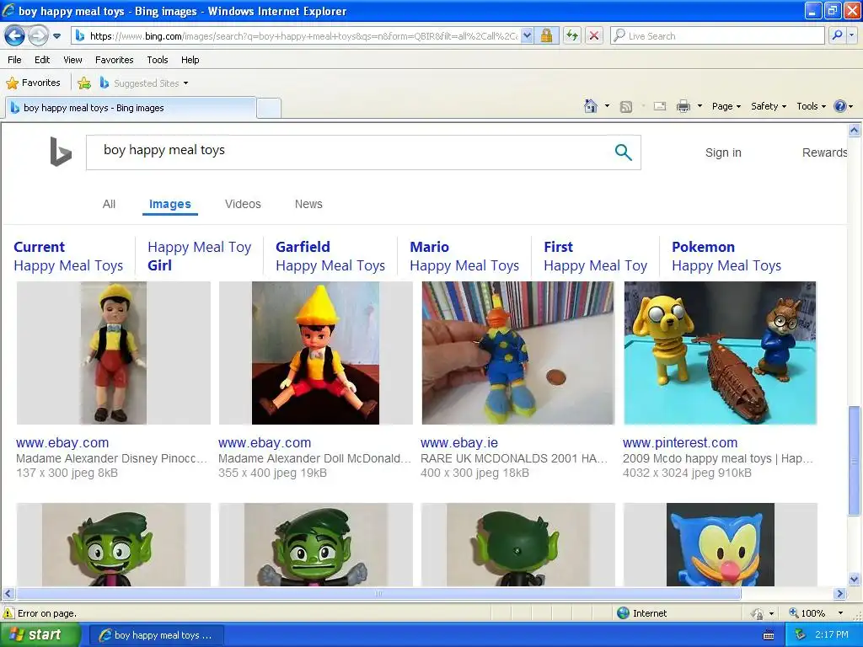This screenshot has height=647, width=863.
Task: Click the Favorites star button
Action: tap(33, 83)
